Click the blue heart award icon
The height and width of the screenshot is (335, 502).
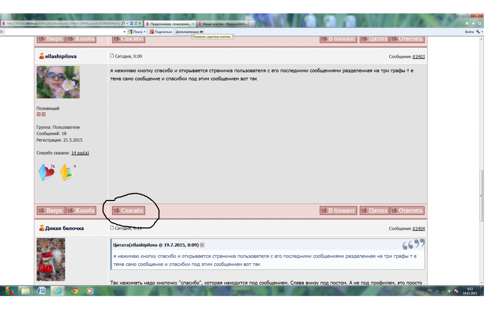coord(46,172)
